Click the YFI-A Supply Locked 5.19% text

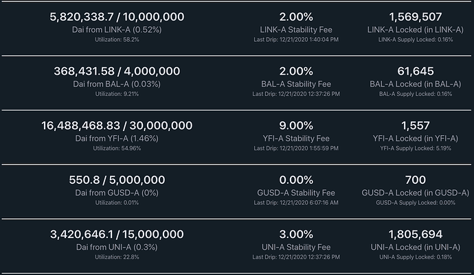tap(415, 147)
